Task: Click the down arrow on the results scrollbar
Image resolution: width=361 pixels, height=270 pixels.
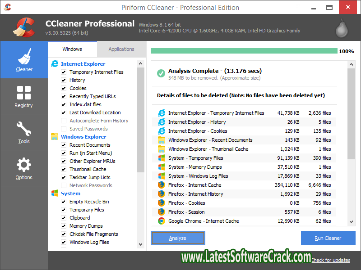Action: [x=352, y=221]
